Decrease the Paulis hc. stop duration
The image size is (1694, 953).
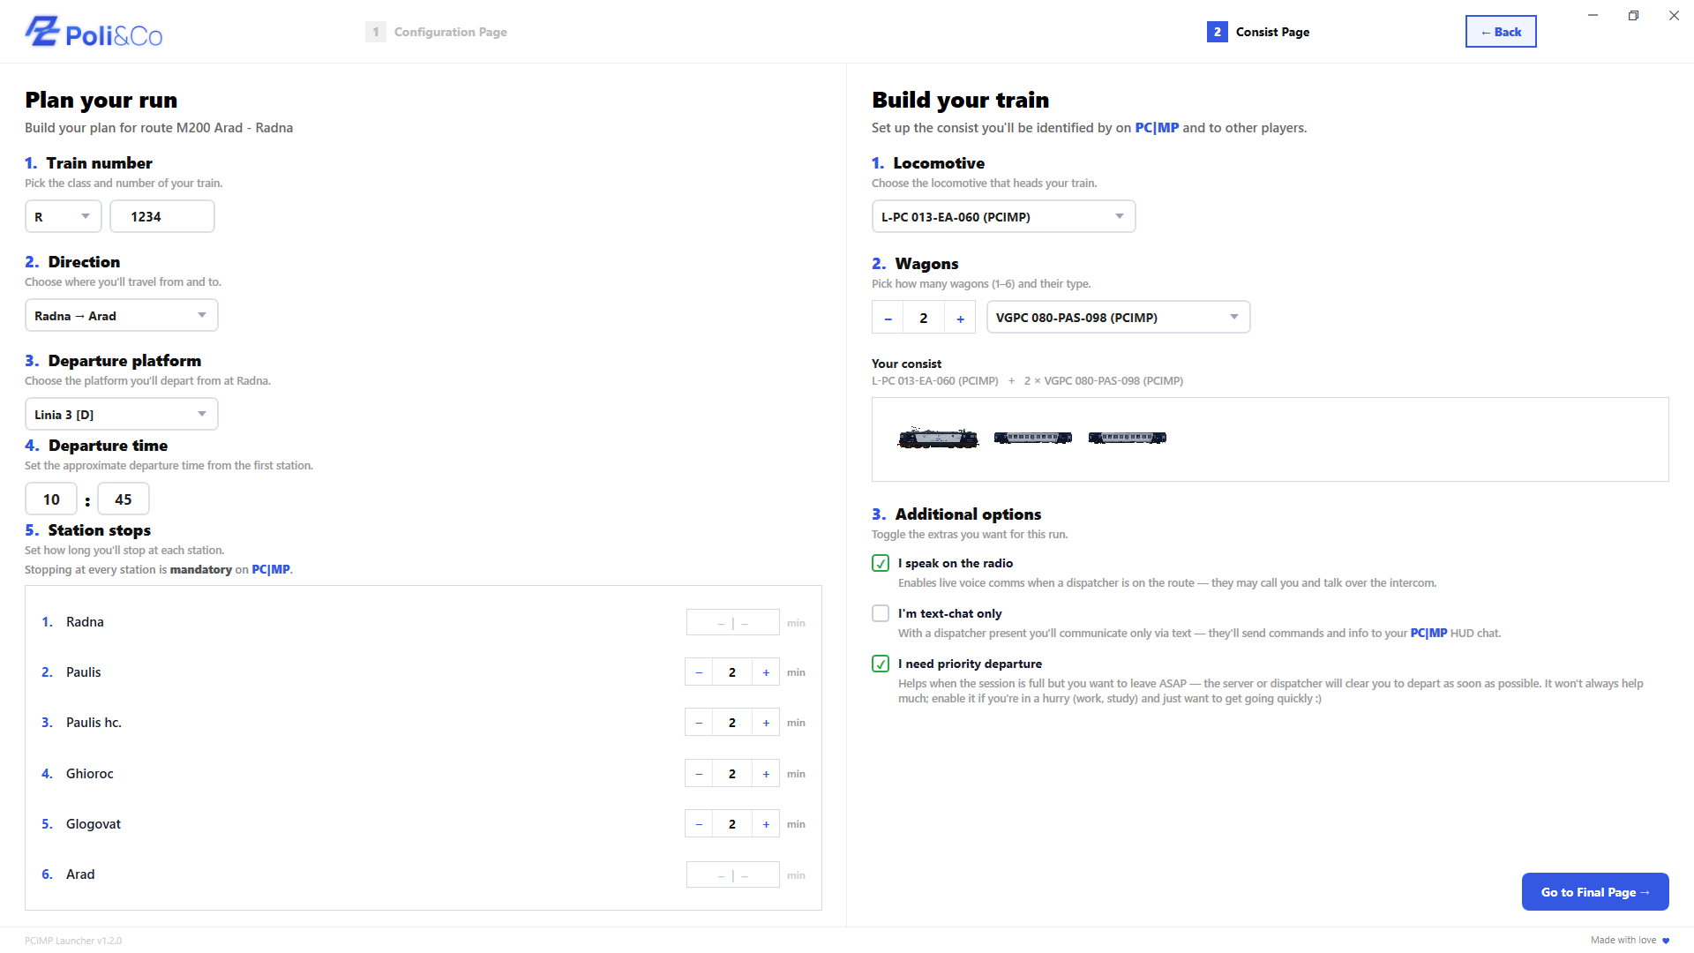[699, 723]
